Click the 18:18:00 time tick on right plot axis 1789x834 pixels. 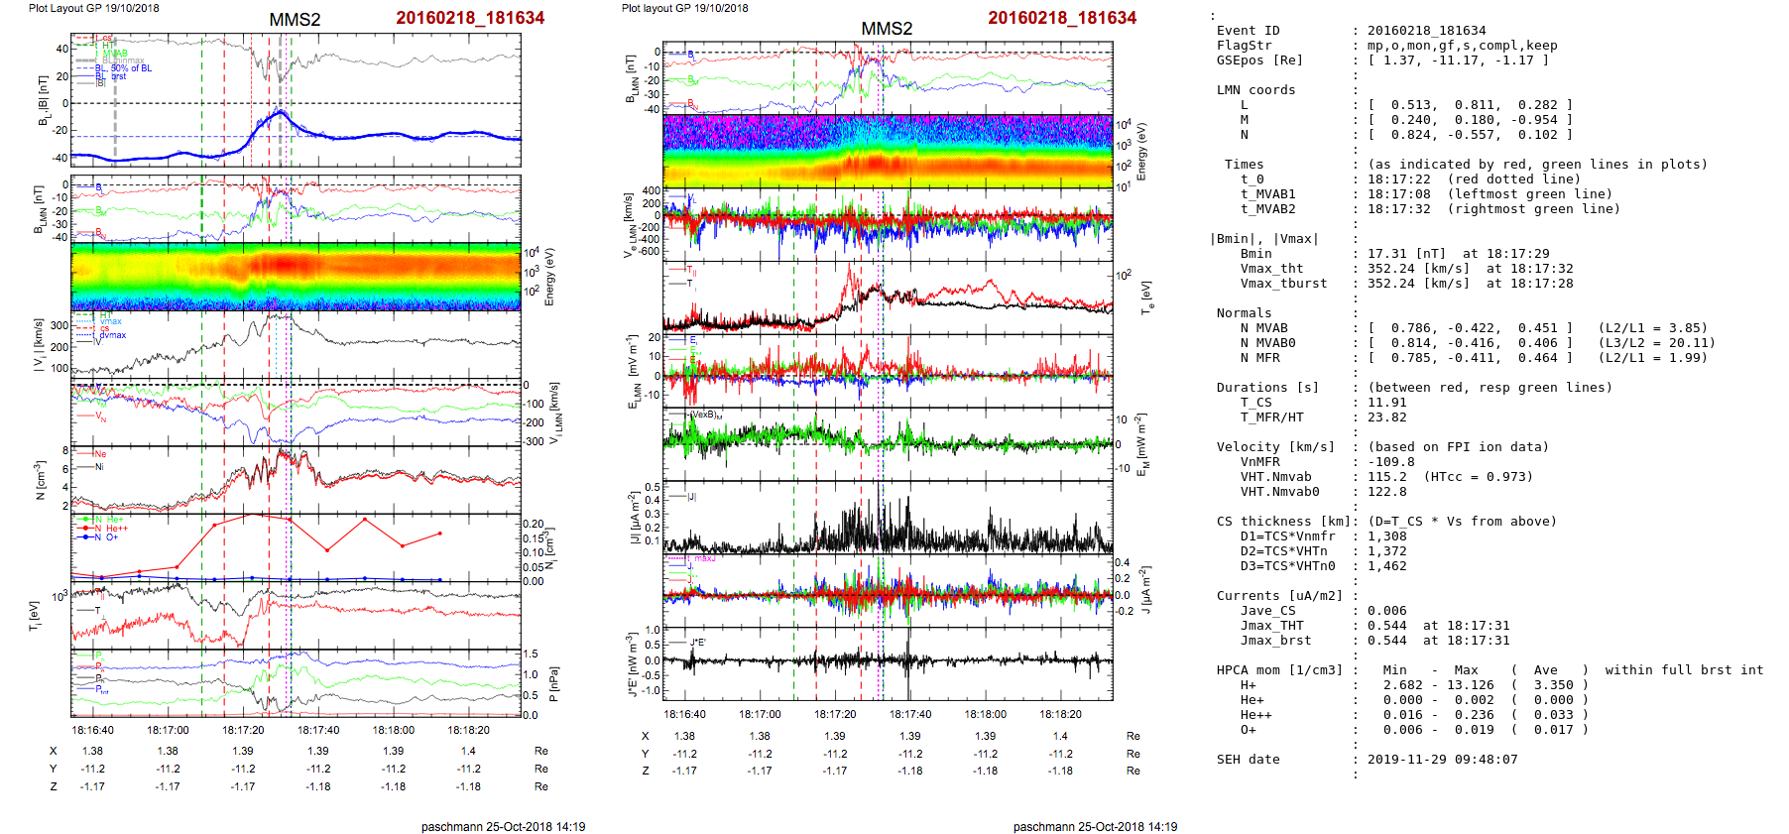click(985, 714)
